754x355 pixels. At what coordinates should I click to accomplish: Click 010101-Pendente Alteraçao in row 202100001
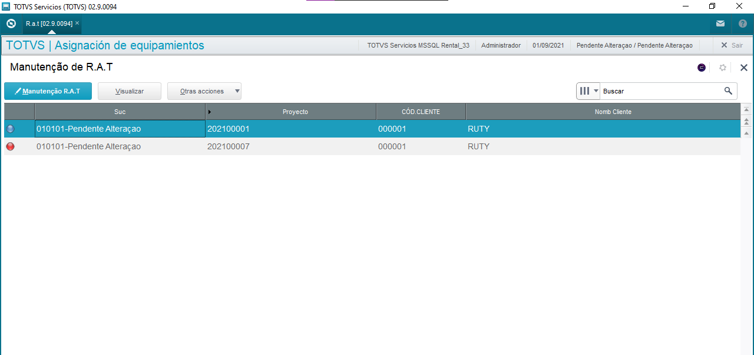pyautogui.click(x=88, y=129)
